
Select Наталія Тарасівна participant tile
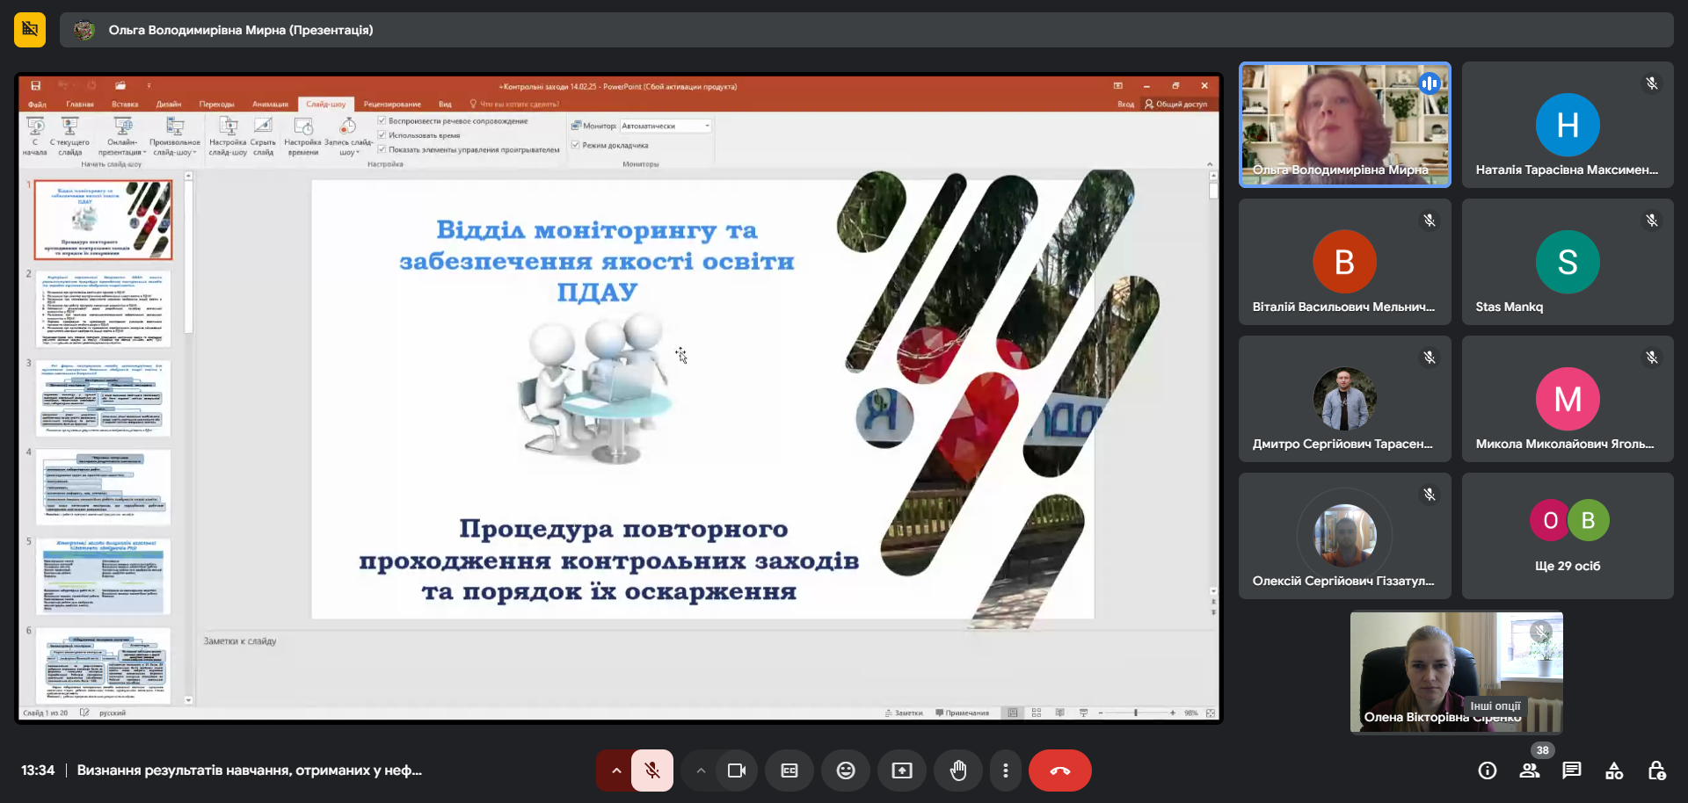1568,124
